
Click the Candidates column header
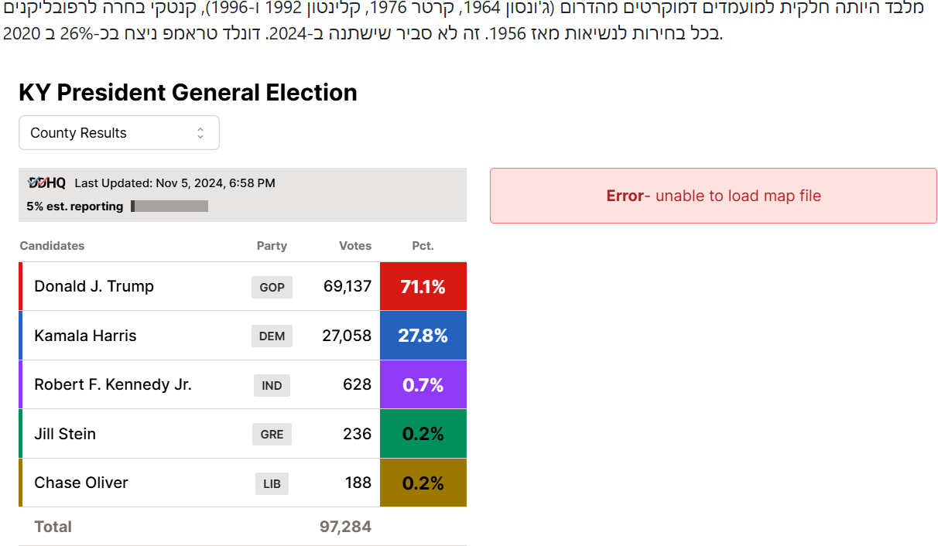click(x=52, y=246)
